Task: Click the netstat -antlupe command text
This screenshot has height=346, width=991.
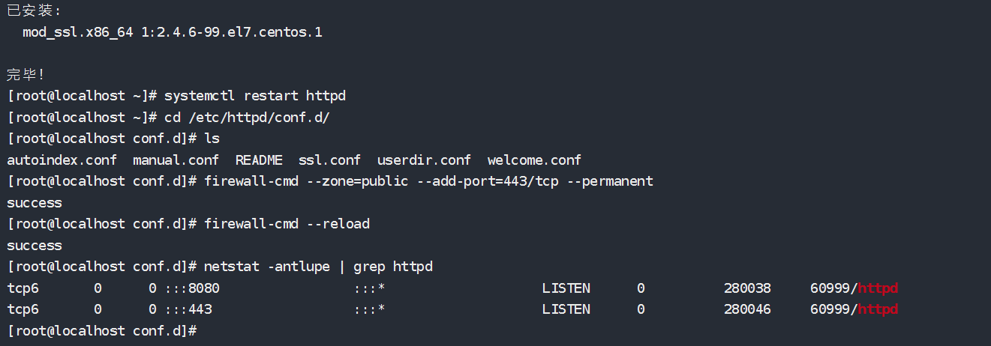Action: point(271,267)
